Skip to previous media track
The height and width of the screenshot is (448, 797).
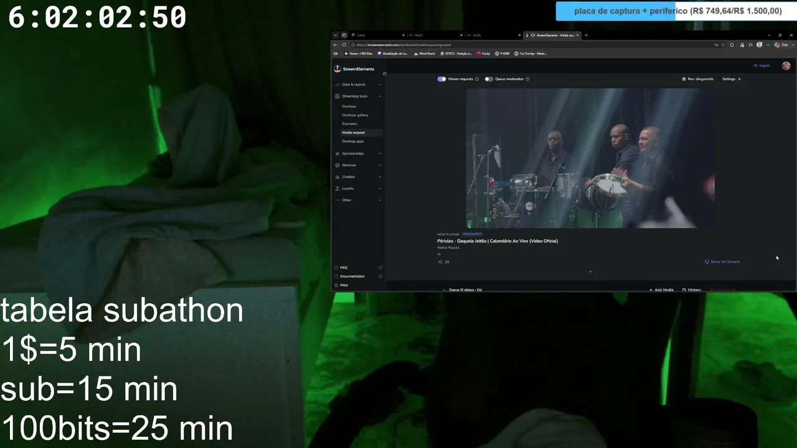point(440,262)
